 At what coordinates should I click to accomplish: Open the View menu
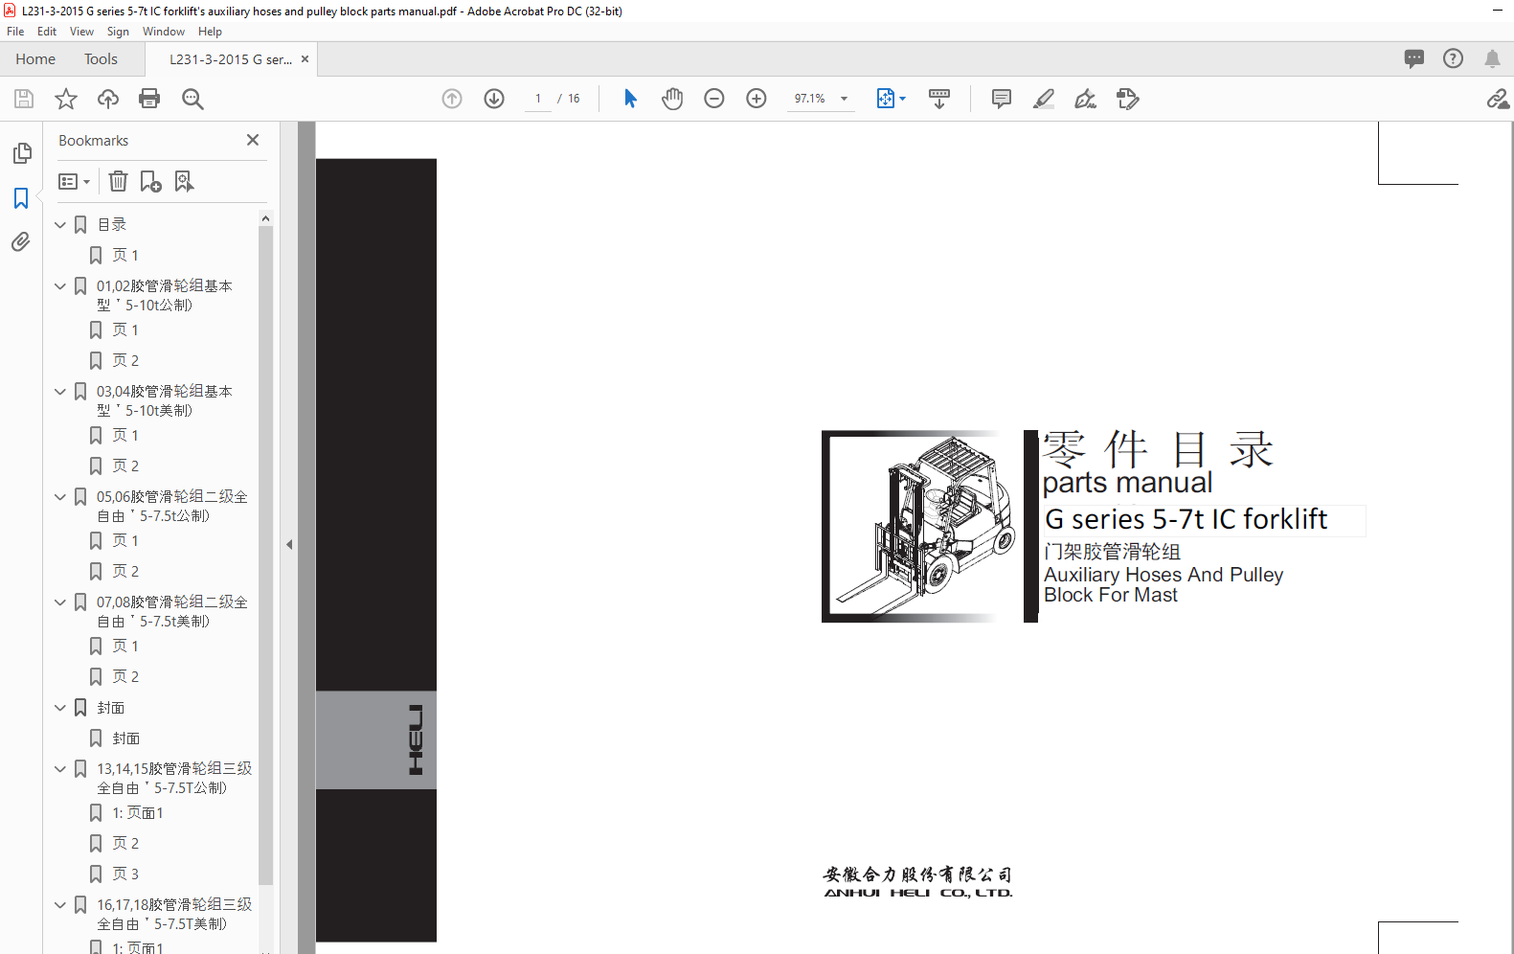pos(81,32)
